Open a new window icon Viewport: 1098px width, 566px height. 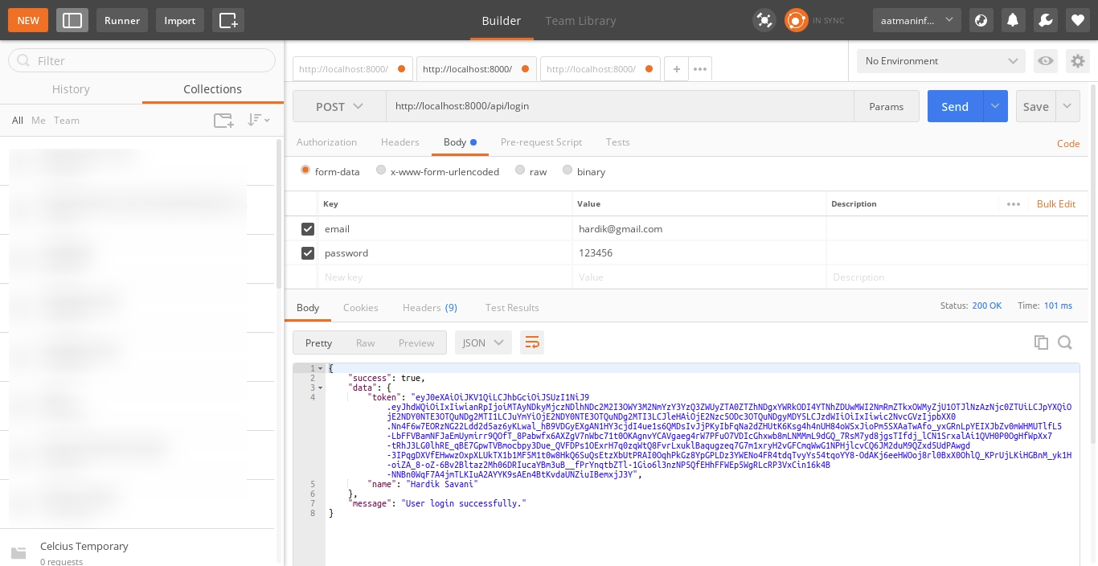tap(228, 20)
